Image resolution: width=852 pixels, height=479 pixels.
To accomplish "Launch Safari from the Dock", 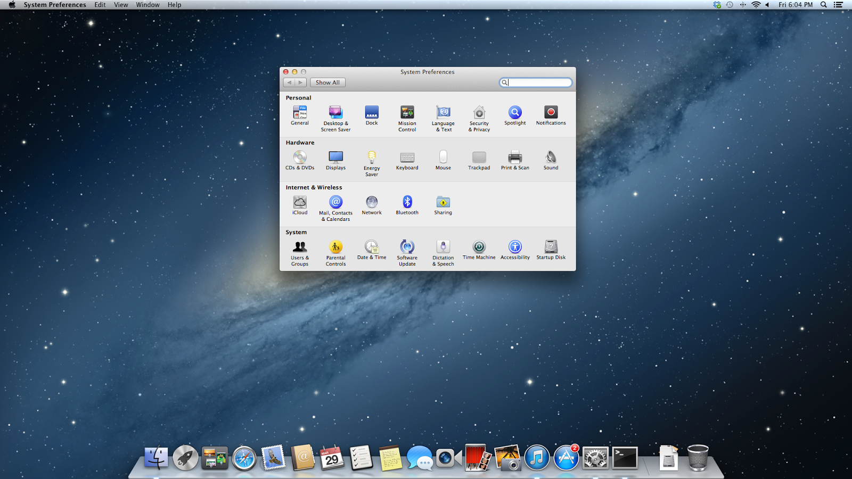I will (244, 457).
